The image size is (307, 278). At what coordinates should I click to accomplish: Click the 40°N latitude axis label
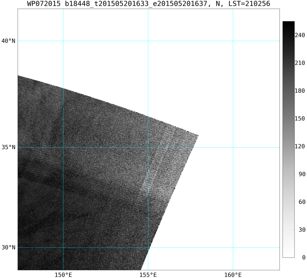tap(8, 41)
